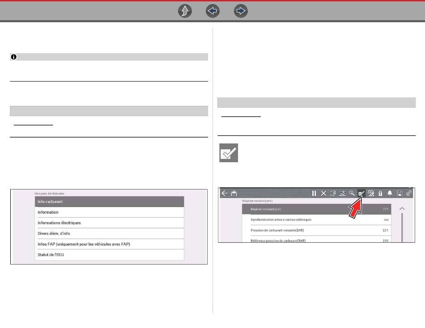Viewport: 425px width, 328px height.
Task: Go to the next page arrow
Action: (x=241, y=12)
